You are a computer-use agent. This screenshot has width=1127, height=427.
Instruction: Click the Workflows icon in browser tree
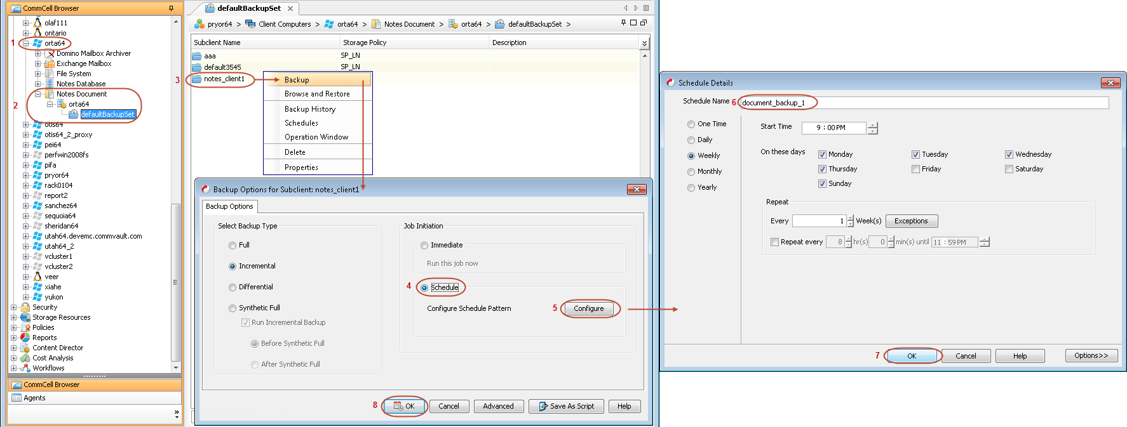[25, 368]
